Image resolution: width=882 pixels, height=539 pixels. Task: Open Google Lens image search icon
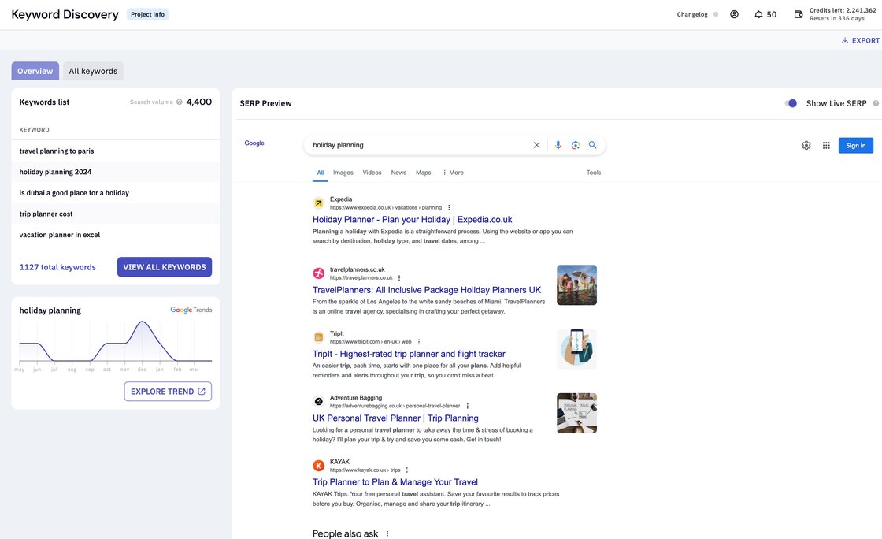(576, 145)
